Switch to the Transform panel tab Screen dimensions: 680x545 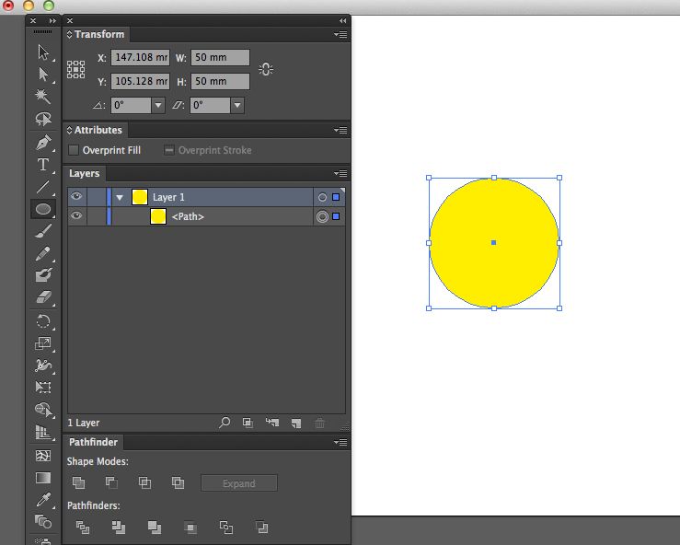click(98, 34)
